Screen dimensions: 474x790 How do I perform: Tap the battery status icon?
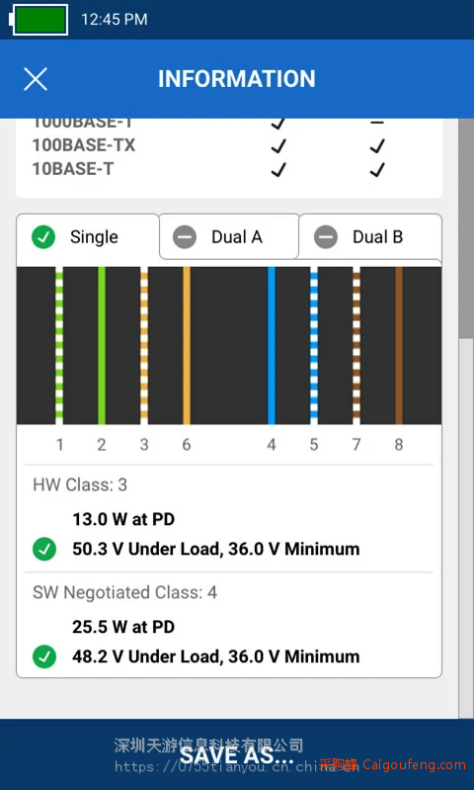coord(39,20)
